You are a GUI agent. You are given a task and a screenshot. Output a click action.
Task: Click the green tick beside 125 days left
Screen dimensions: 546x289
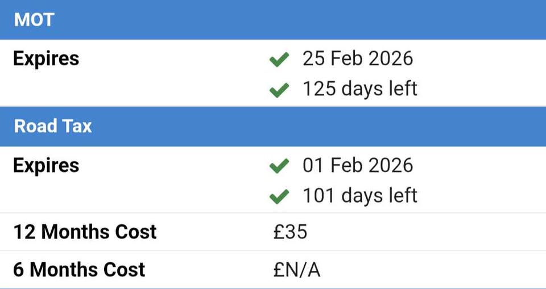[x=279, y=89]
